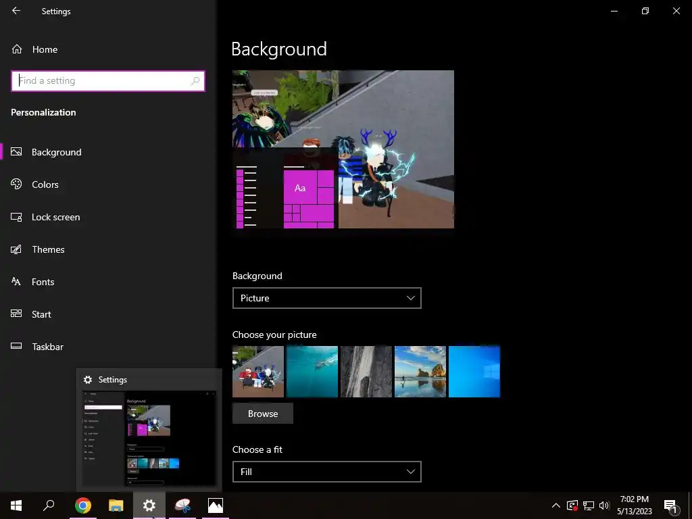This screenshot has height=519, width=692.
Task: Select the blue Windows logo picture thumbnail
Action: tap(474, 372)
